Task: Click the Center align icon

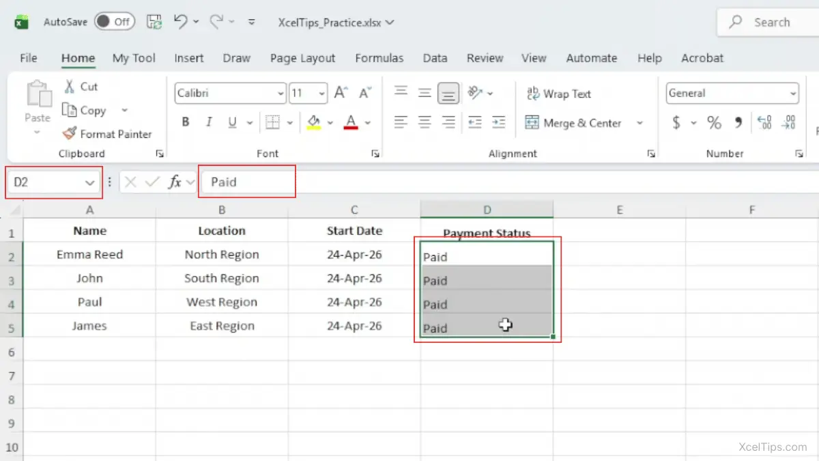Action: tap(425, 123)
